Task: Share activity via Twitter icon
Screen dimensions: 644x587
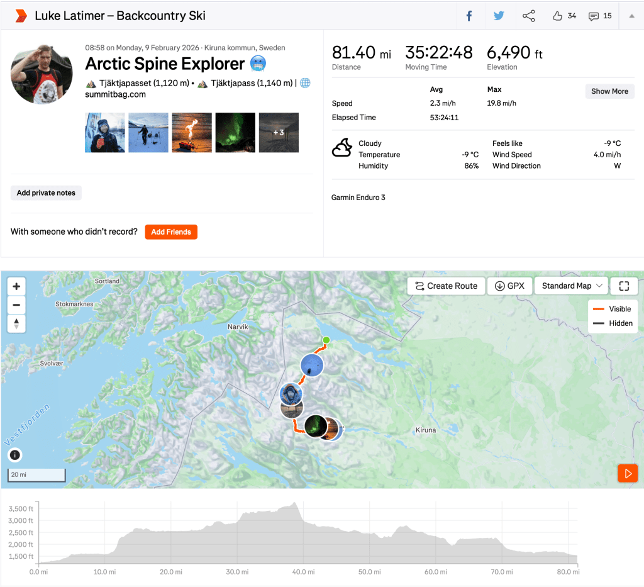Action: pos(499,16)
